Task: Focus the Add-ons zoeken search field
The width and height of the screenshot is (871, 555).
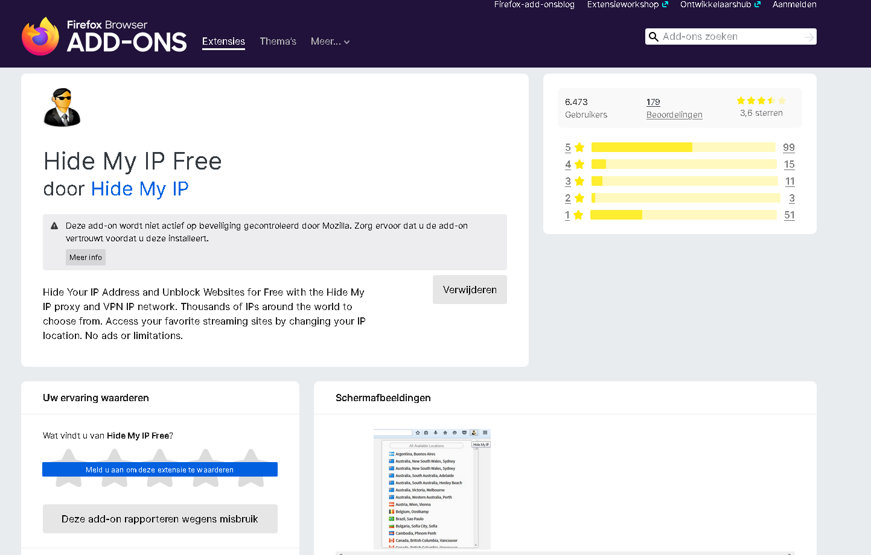Action: tap(730, 37)
